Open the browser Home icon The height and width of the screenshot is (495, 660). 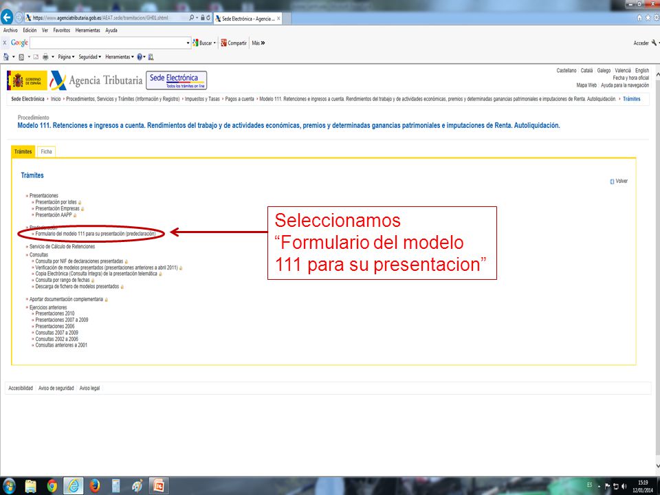click(x=640, y=18)
